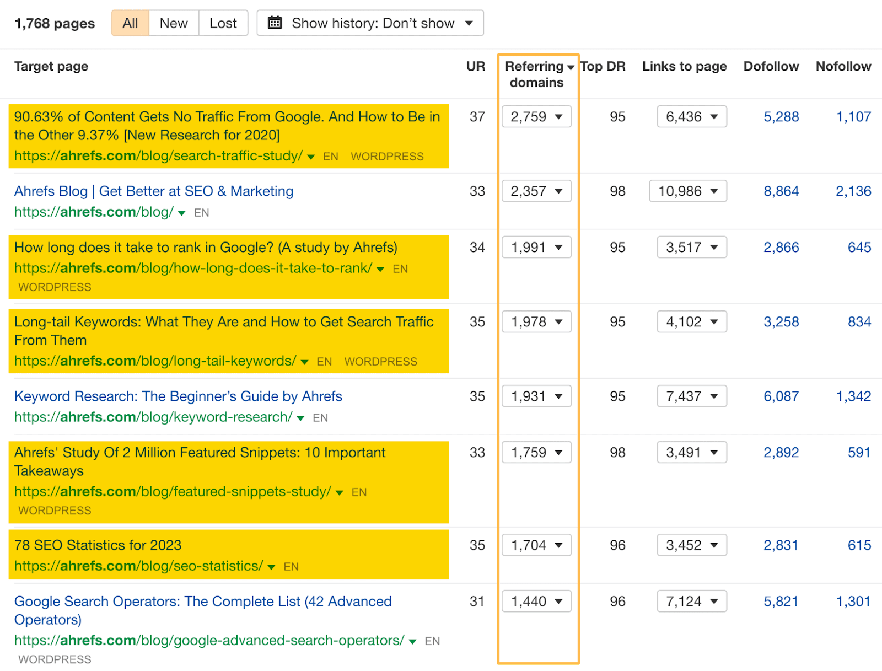Switch back to the All pages filter
This screenshot has width=882, height=671.
coord(130,23)
